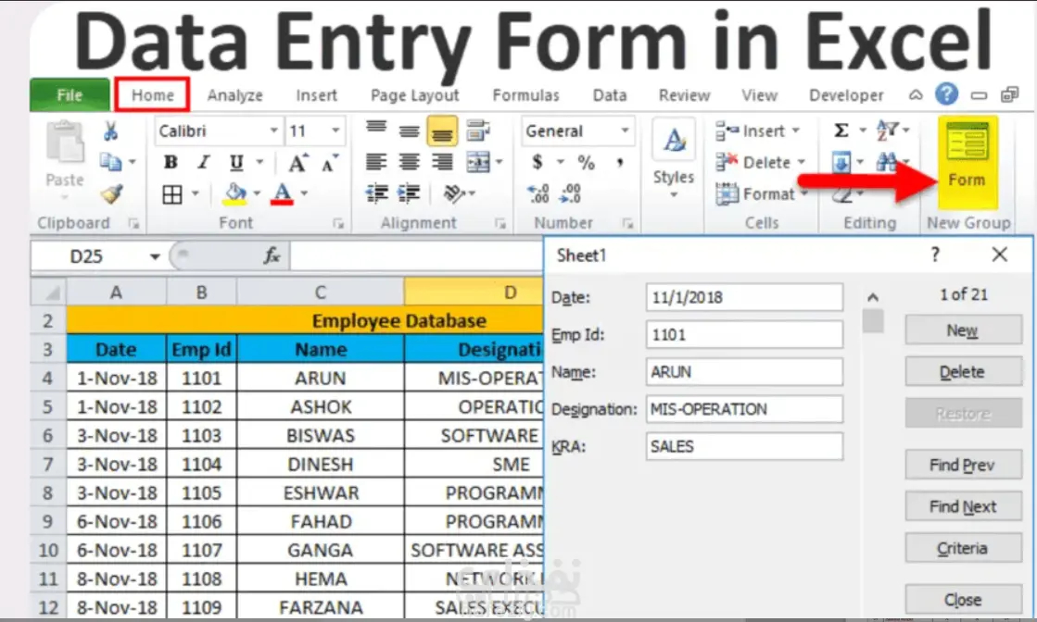Click the Find & Select binoculars
The image size is (1037, 622).
886,162
